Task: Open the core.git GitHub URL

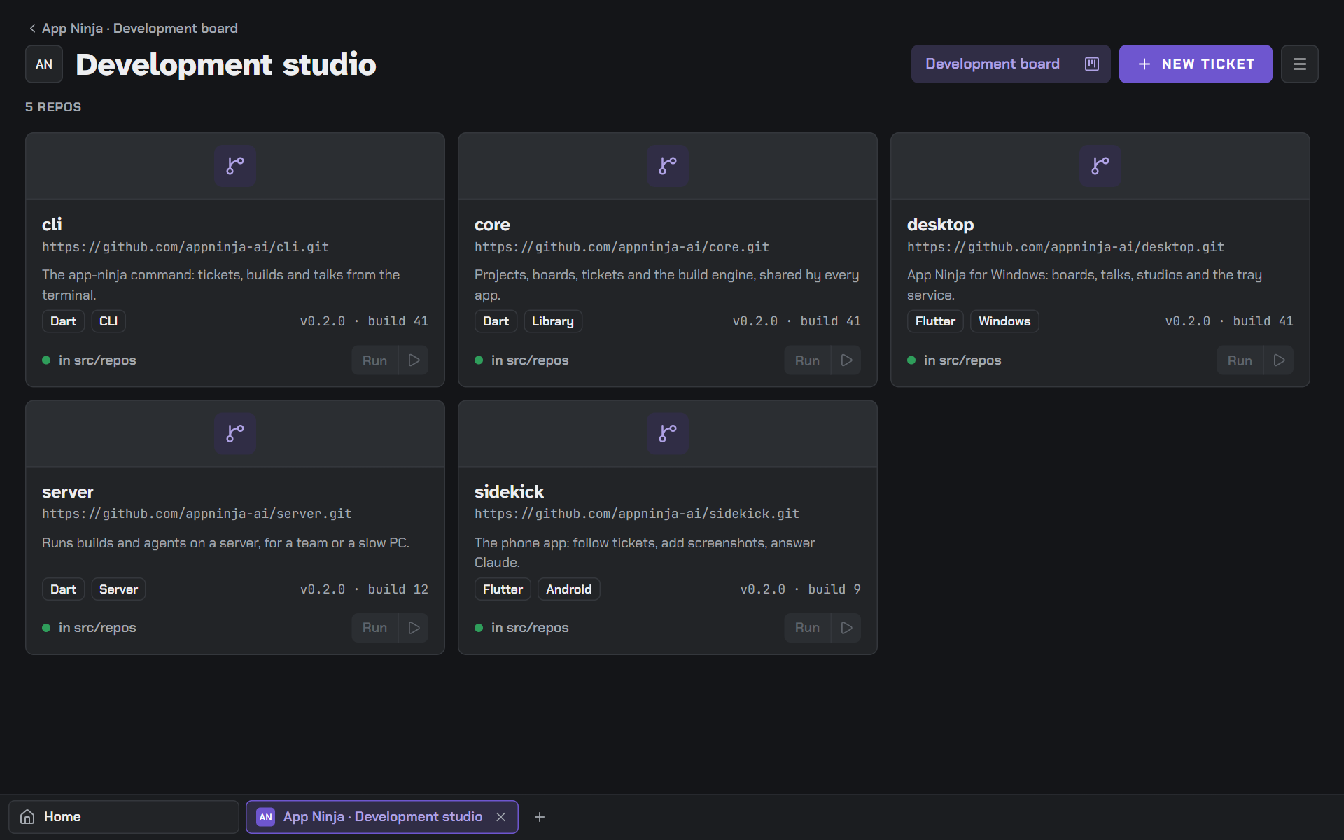Action: pyautogui.click(x=622, y=247)
